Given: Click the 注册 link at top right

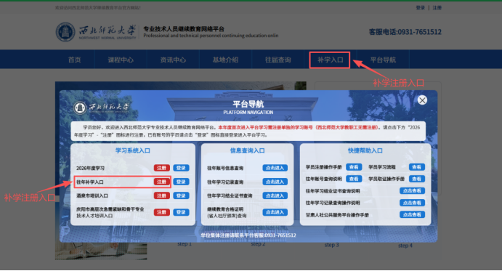Looking at the screenshot, I should pyautogui.click(x=437, y=8).
